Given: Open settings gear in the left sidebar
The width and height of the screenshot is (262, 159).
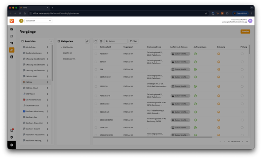Looking at the screenshot, I should [x=12, y=137].
